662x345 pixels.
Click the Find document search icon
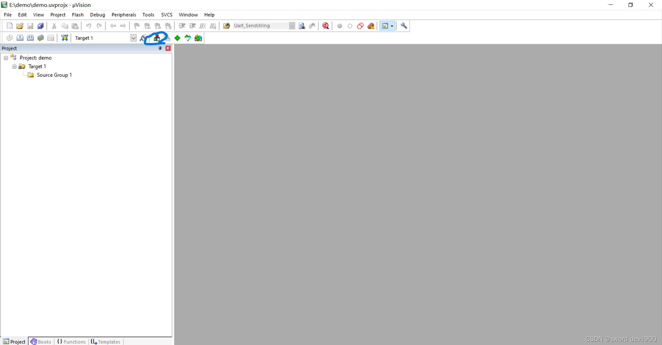tap(302, 26)
